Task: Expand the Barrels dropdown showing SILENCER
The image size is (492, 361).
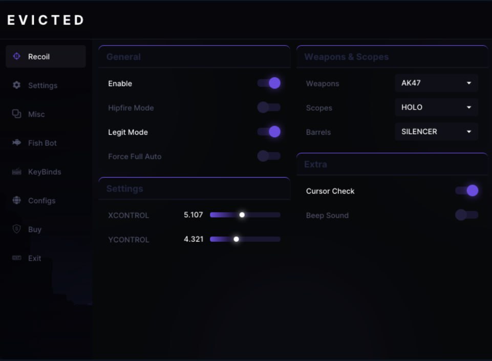Action: [x=436, y=132]
